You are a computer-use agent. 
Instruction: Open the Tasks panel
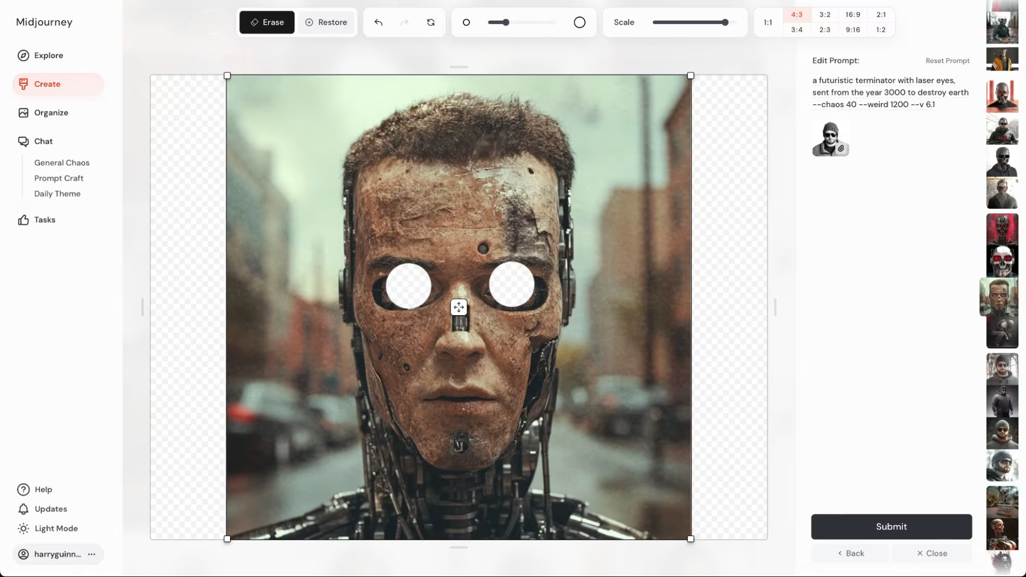pyautogui.click(x=44, y=219)
